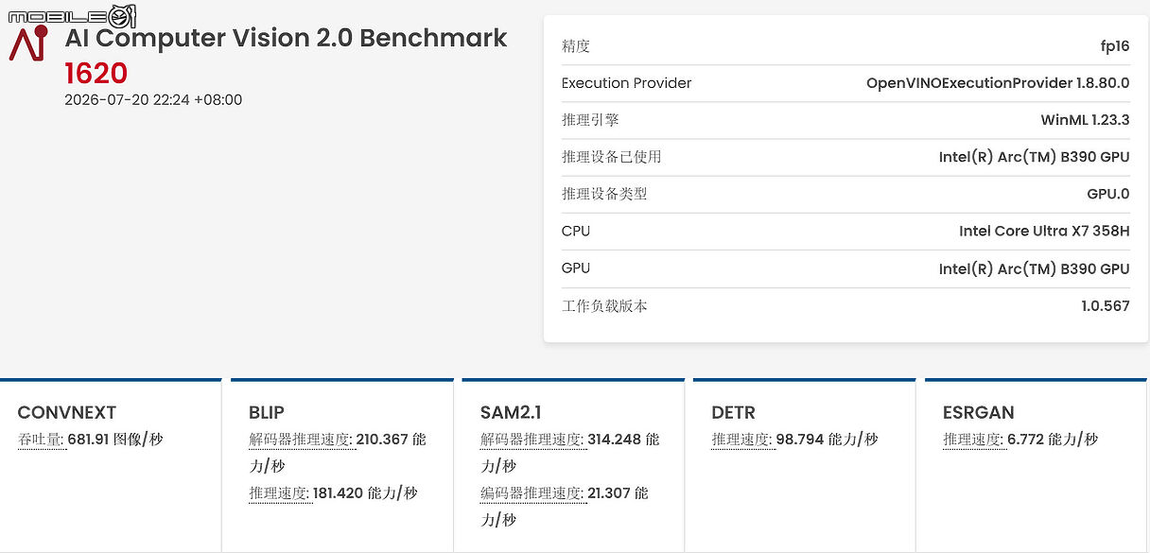The width and height of the screenshot is (1150, 553).
Task: Click the 推理引擎 row label
Action: tap(590, 120)
